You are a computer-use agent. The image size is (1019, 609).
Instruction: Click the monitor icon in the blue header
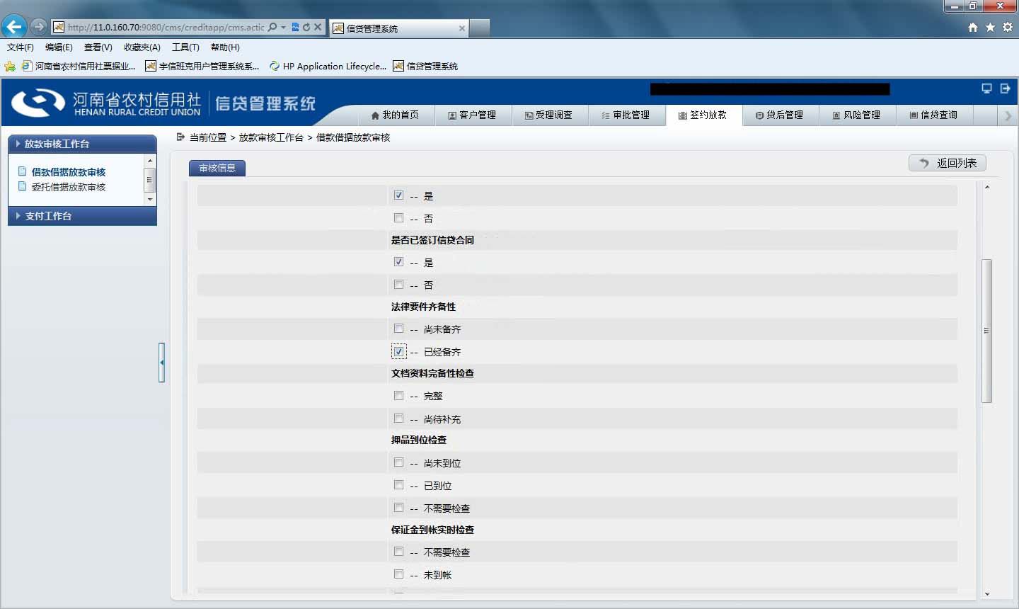(x=986, y=89)
